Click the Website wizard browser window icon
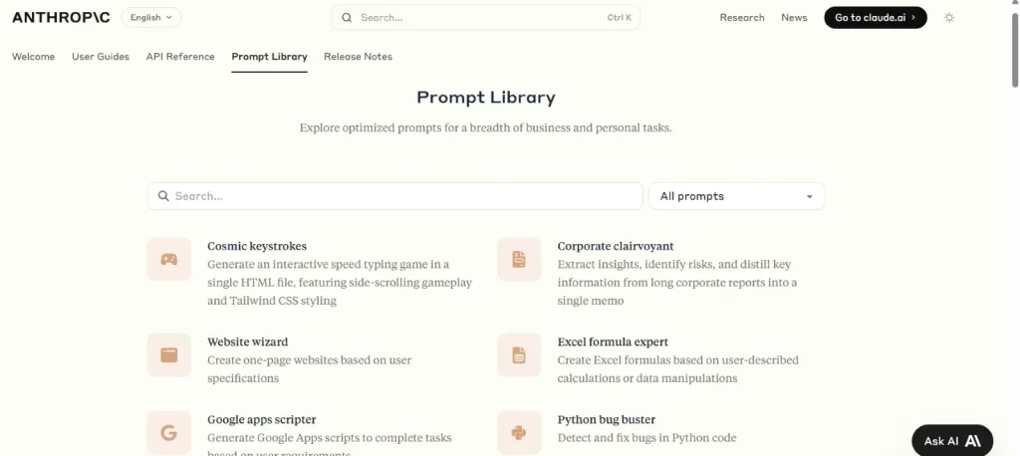 (169, 355)
